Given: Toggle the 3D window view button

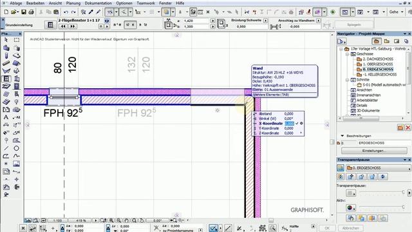Looking at the screenshot, I should tap(360, 12).
